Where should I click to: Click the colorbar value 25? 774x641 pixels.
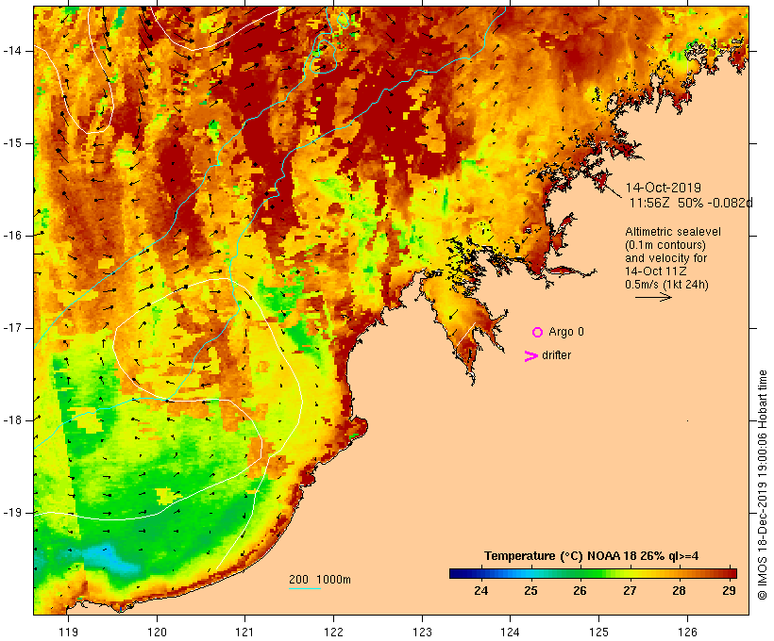530,590
